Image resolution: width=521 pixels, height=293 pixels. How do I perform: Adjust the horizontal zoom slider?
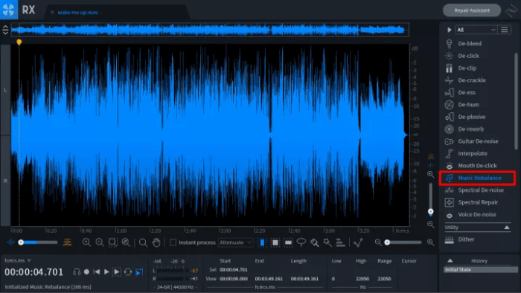click(404, 242)
